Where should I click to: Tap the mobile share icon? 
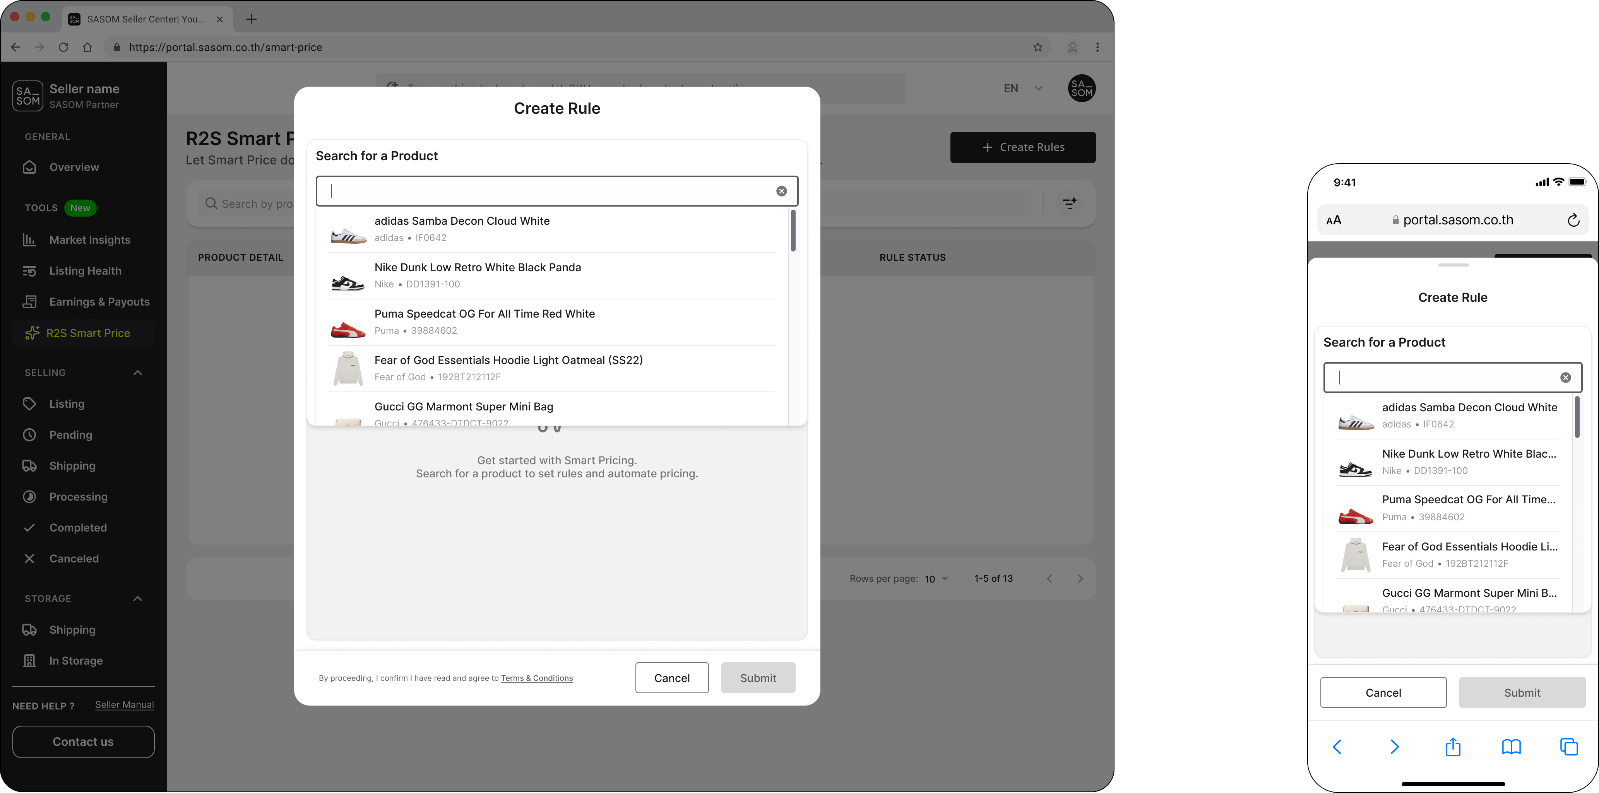tap(1452, 747)
